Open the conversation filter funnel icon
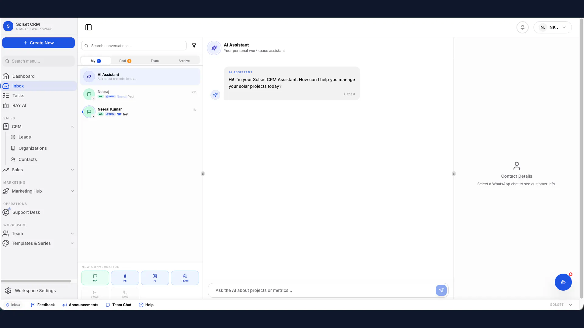Viewport: 584px width, 328px height. 194,46
